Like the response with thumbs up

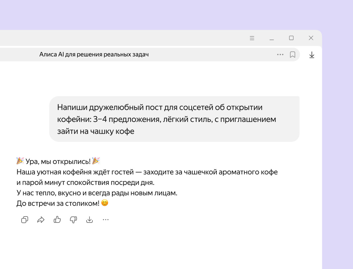point(57,220)
